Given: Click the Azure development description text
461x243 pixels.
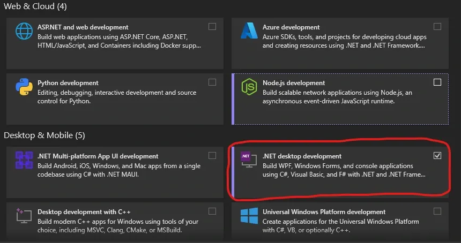Looking at the screenshot, I should coord(344,42).
